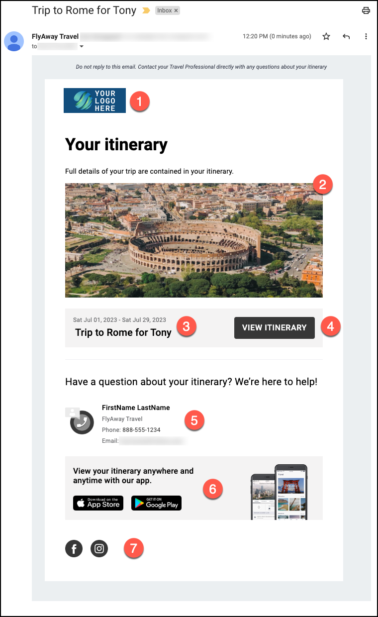
Task: Click the reply arrow icon
Action: point(346,36)
